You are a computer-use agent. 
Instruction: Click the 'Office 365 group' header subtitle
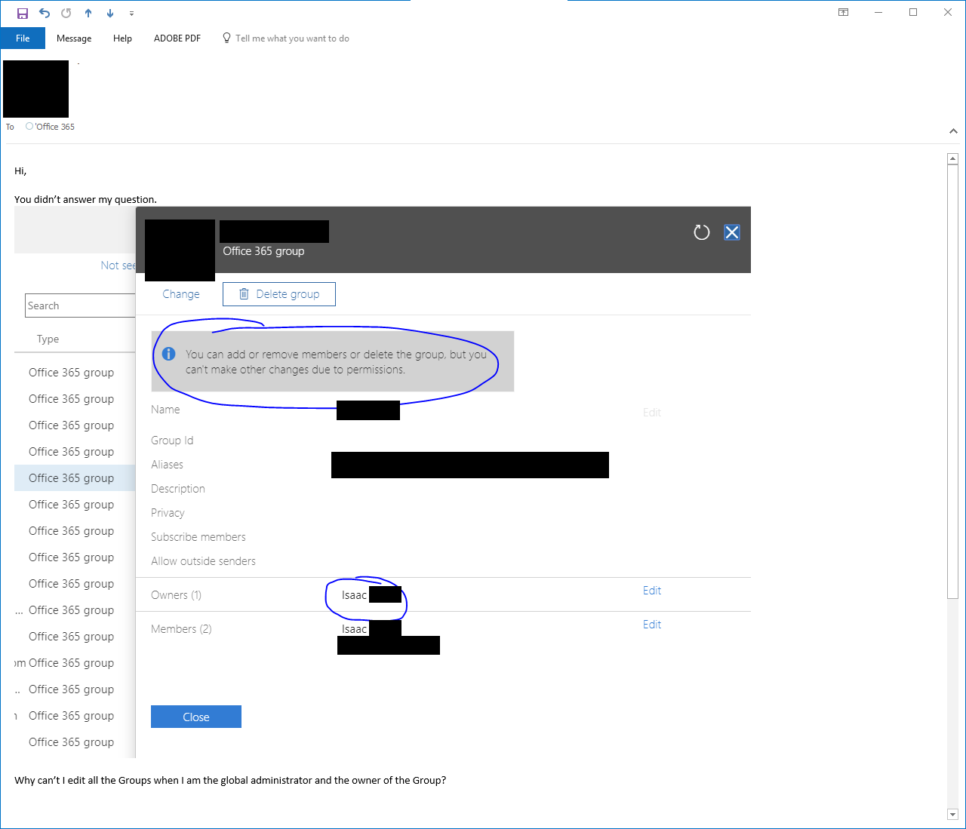coord(263,251)
